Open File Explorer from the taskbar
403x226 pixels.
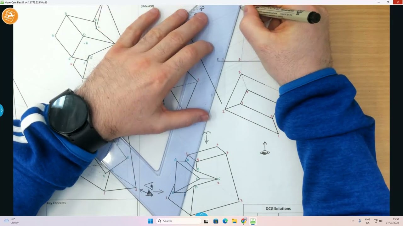pos(235,221)
